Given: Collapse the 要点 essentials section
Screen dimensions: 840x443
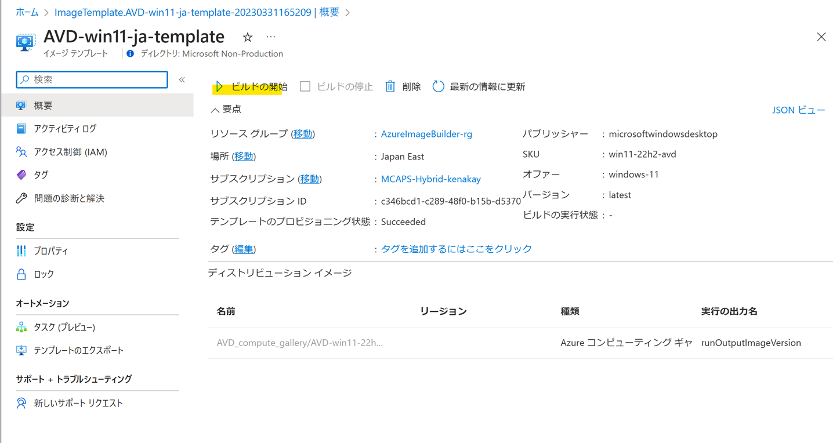Looking at the screenshot, I should (215, 110).
